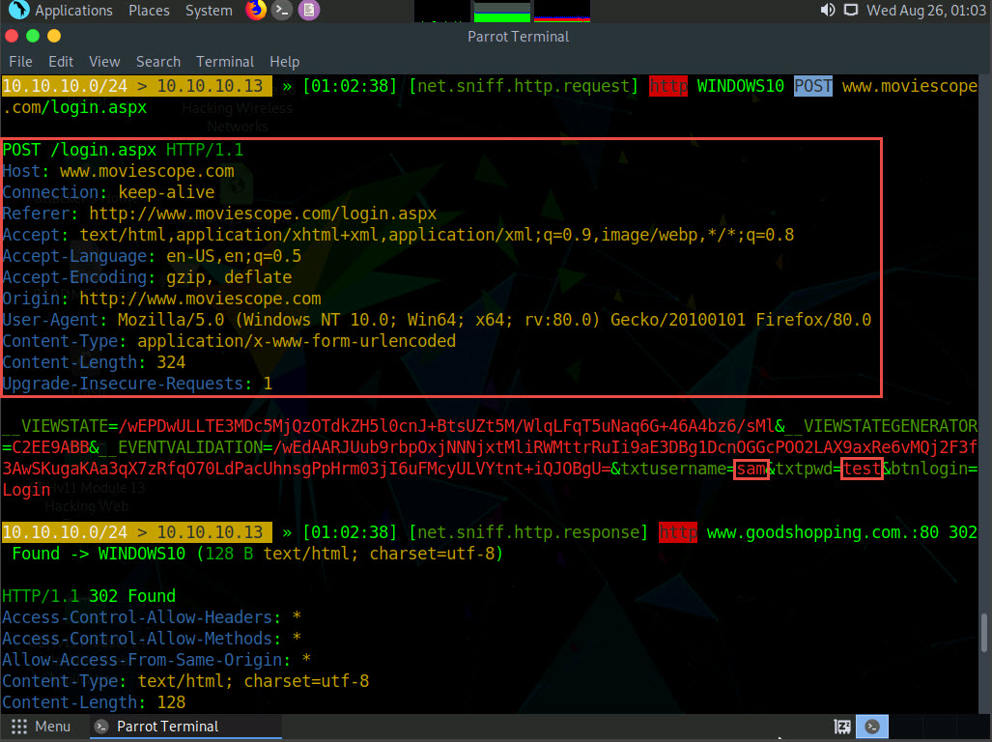Click the display/network tray icon
Viewport: 992px width, 742px height.
tap(851, 10)
